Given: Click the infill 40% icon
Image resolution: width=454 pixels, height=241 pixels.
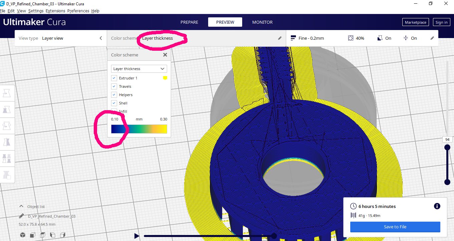Looking at the screenshot, I should [351, 38].
